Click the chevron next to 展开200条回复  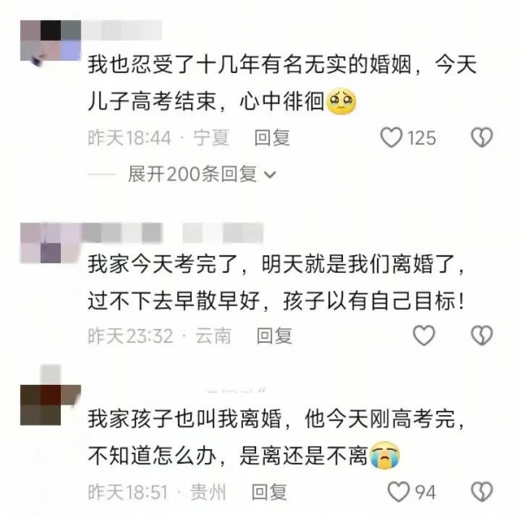click(x=270, y=175)
